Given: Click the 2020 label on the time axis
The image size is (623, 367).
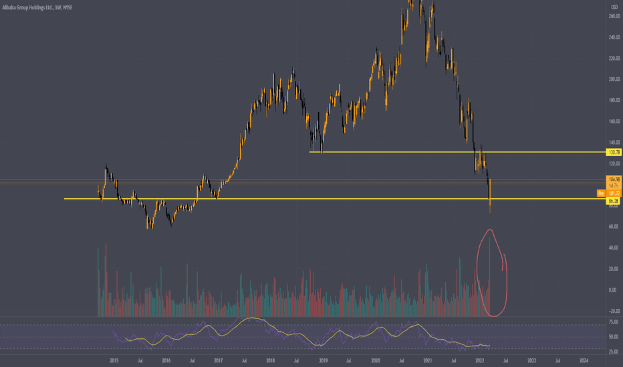Looking at the screenshot, I should click(x=376, y=360).
